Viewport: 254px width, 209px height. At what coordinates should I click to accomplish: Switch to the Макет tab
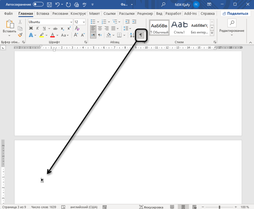[x=94, y=14]
